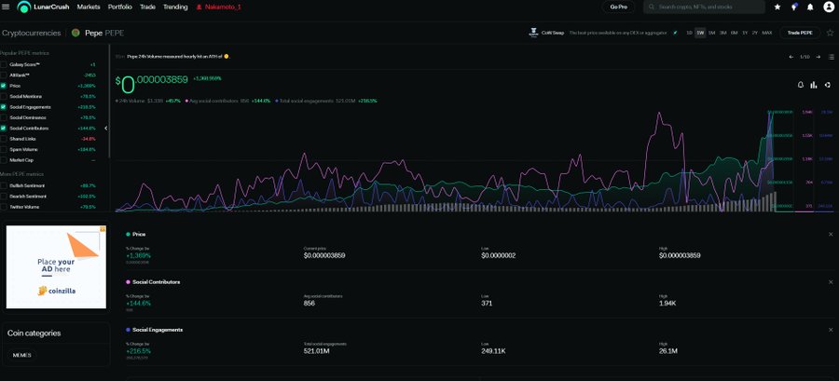Screen dimensions: 839x381
Task: Enable Social Mentions metric
Action: pyautogui.click(x=4, y=96)
